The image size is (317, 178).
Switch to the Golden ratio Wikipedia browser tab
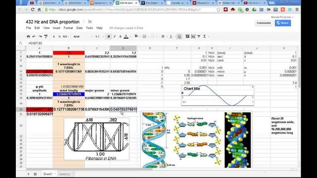click(x=229, y=3)
